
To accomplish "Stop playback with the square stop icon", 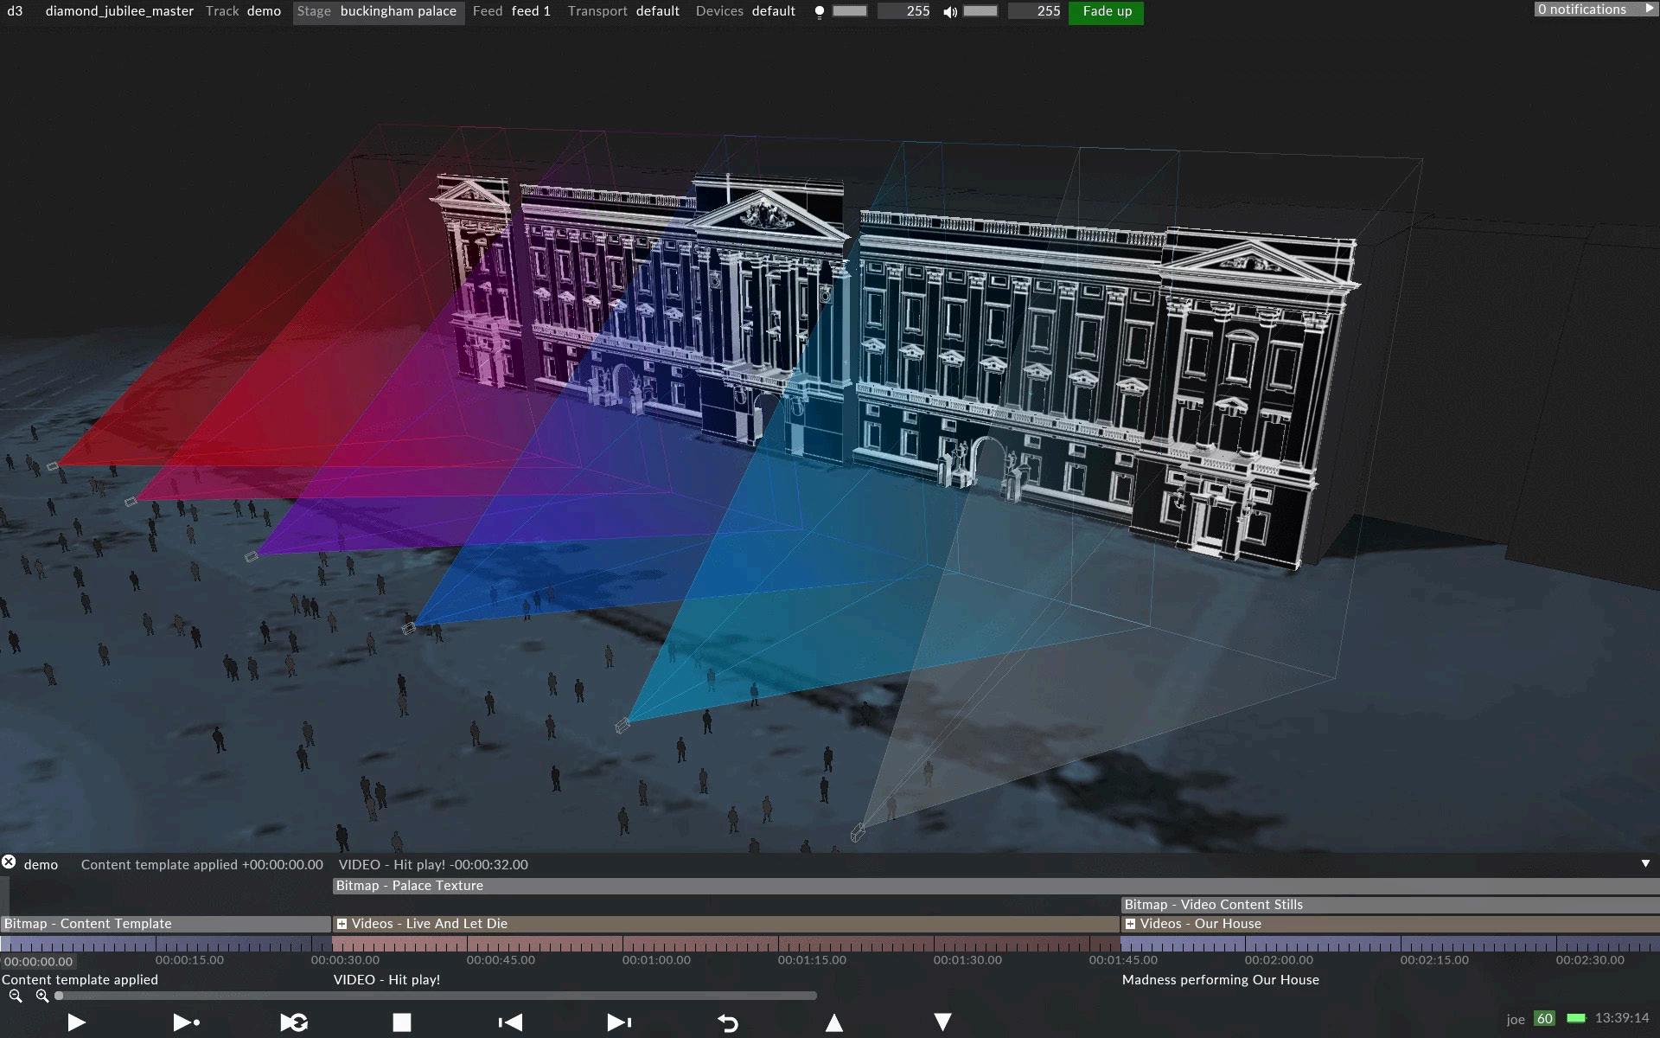I will click(401, 1022).
